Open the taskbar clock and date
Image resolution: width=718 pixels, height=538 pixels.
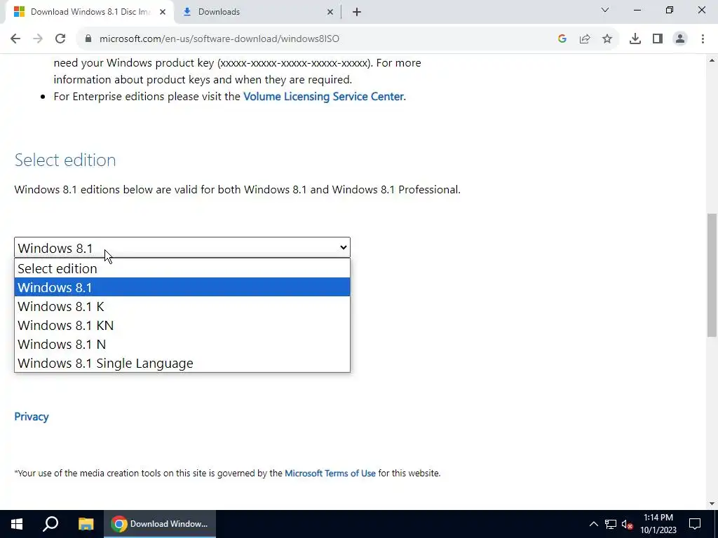tap(658, 524)
